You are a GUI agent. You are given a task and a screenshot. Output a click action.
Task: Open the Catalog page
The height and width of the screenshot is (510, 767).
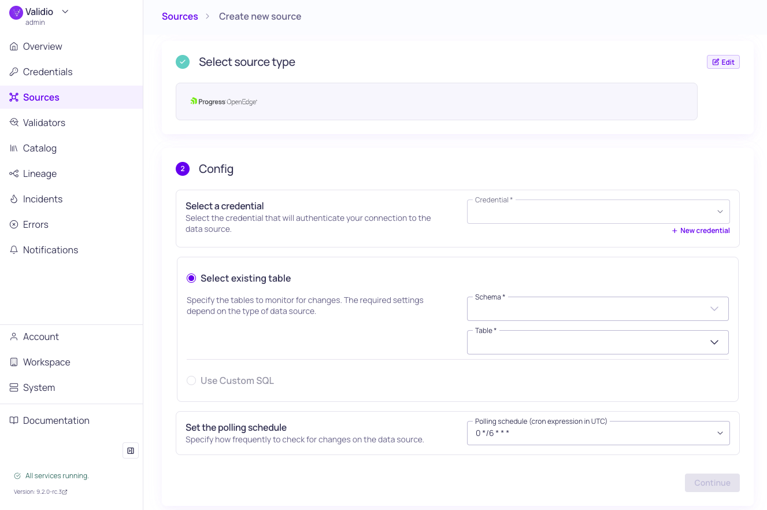pyautogui.click(x=72, y=148)
